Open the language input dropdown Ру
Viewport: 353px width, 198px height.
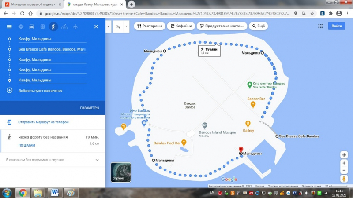click(121, 26)
